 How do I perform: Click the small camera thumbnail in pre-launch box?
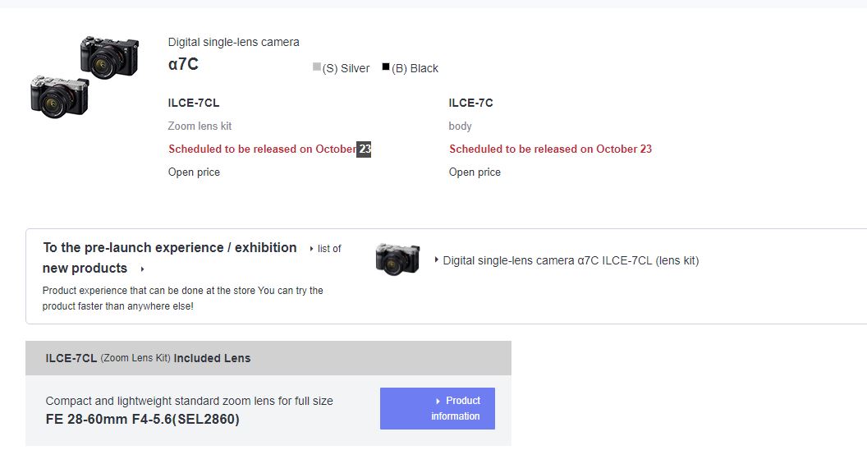point(397,260)
